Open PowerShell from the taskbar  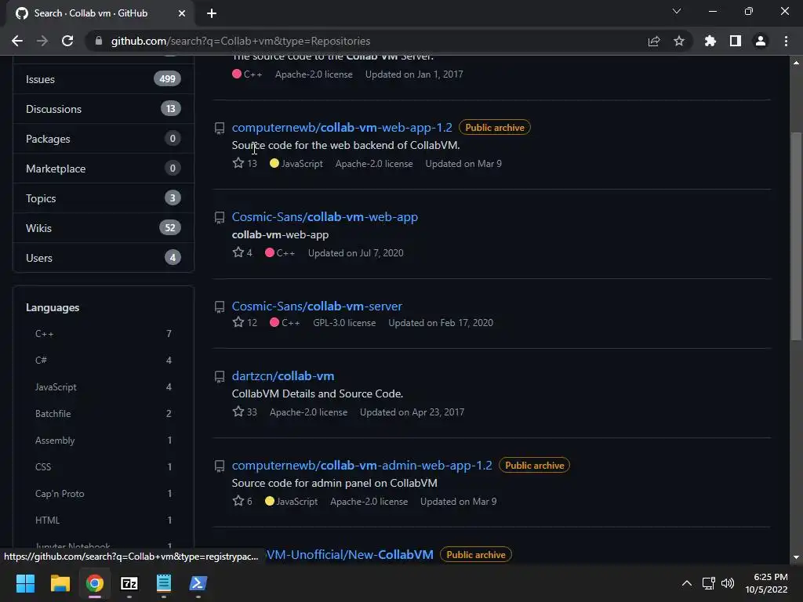[x=198, y=583]
